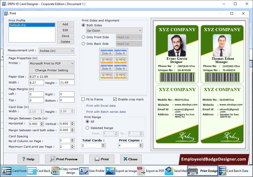Select Default.drp profile in list

32,25
